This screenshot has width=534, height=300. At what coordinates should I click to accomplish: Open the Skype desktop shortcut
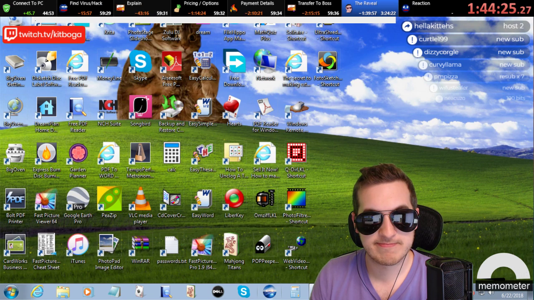point(141,66)
